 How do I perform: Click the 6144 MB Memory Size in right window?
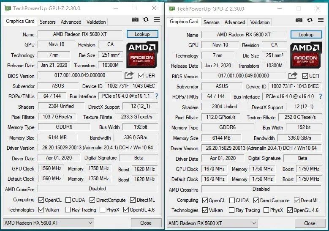[221, 138]
